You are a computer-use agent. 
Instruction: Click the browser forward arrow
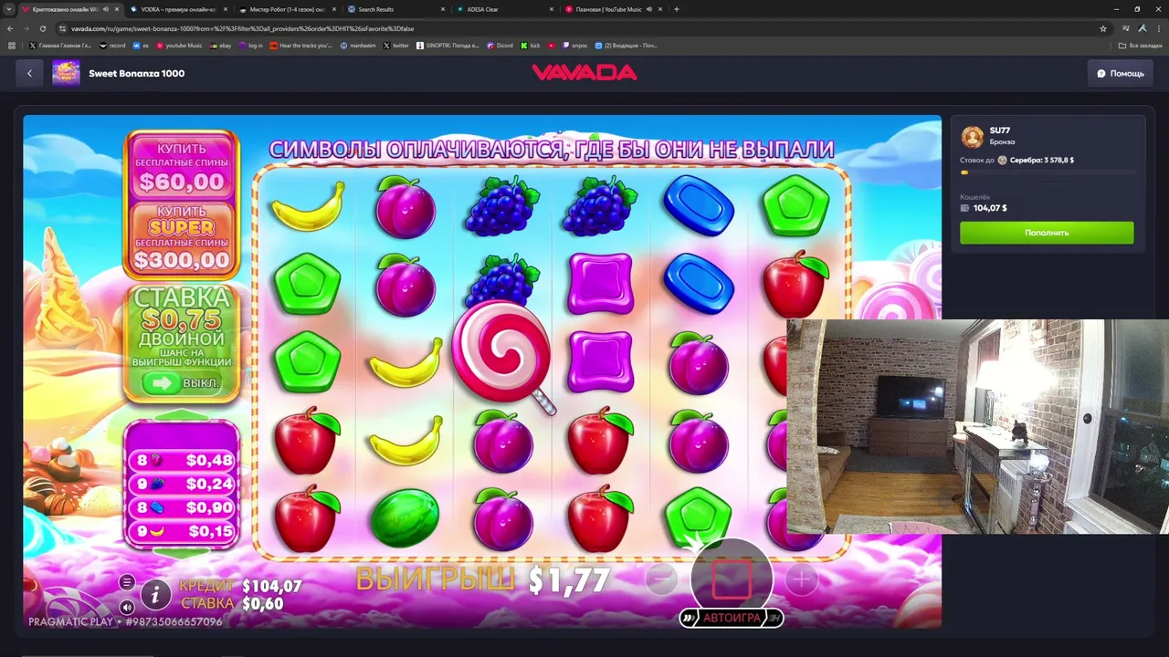pyautogui.click(x=26, y=28)
